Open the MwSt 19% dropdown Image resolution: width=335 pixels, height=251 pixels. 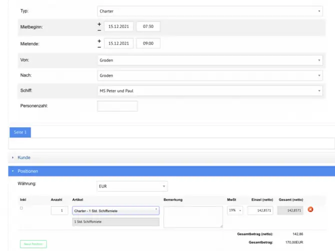coord(235,210)
